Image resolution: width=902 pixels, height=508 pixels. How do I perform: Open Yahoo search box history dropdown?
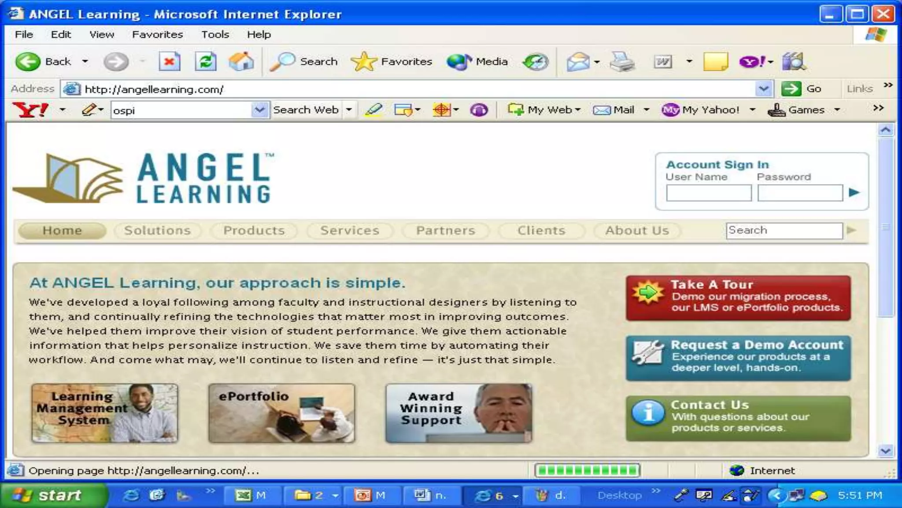click(259, 110)
